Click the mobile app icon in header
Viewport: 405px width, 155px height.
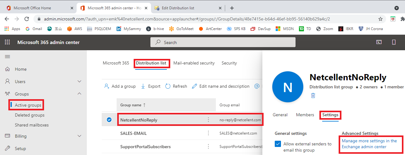coord(394,42)
